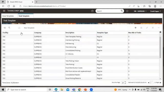The height and width of the screenshot is (92, 164).
Task: Go to the WMS home icon
Action: (92, 11)
